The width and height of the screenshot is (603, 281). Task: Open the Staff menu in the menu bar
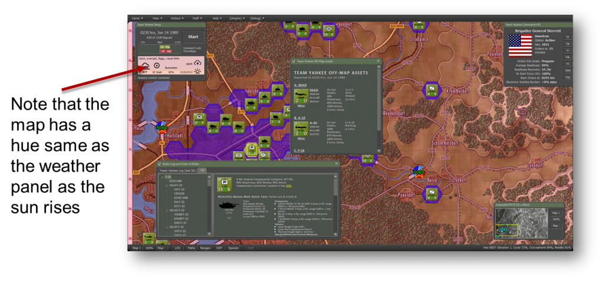point(197,18)
